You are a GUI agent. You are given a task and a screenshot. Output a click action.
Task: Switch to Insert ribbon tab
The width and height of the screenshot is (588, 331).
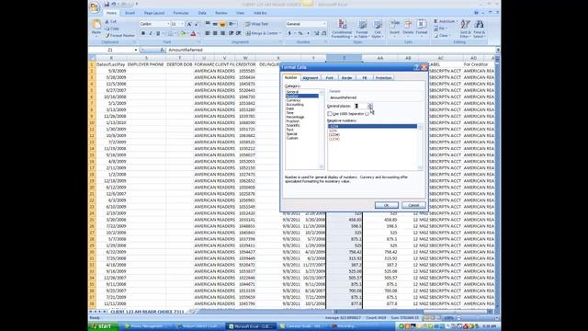pos(130,13)
